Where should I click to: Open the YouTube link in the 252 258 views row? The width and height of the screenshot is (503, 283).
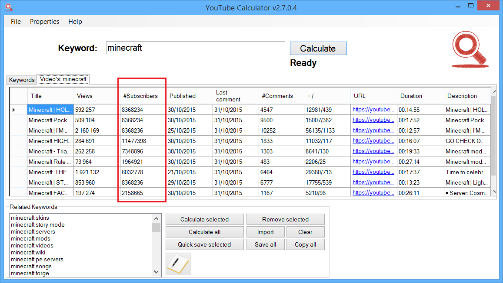373,151
